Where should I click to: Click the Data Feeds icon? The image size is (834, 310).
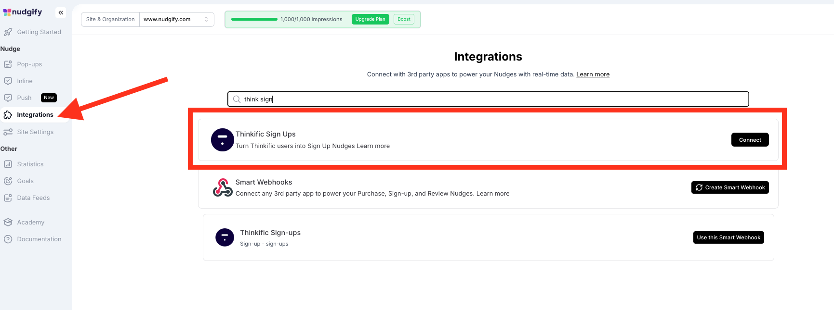8,198
